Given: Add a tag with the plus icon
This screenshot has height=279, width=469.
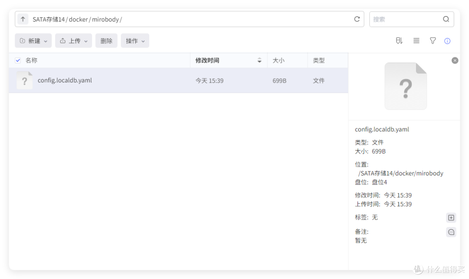Looking at the screenshot, I should [451, 218].
